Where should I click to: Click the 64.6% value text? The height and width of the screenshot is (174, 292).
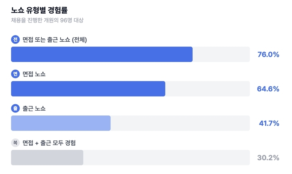point(268,89)
